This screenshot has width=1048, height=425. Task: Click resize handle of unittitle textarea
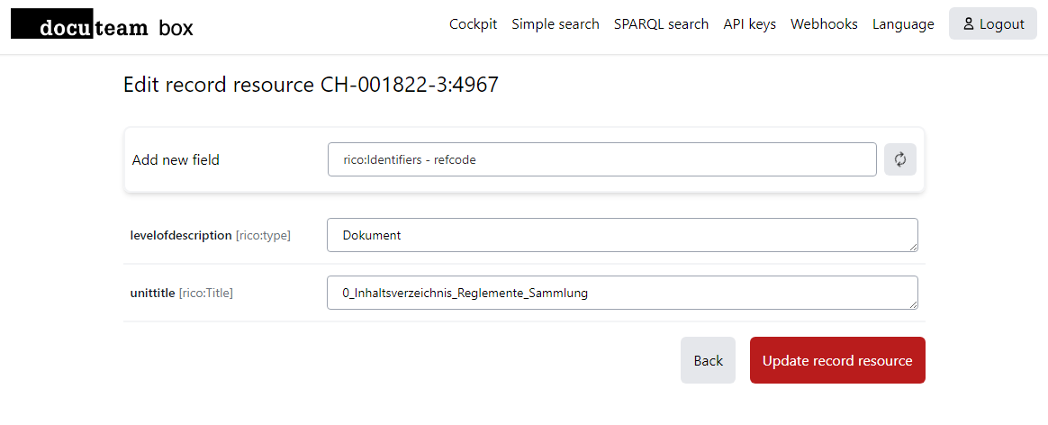tap(913, 303)
